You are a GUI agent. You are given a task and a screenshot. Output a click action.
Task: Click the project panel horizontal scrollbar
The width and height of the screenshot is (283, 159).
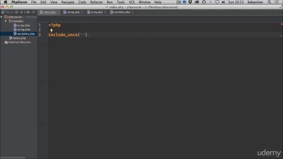[13, 158]
